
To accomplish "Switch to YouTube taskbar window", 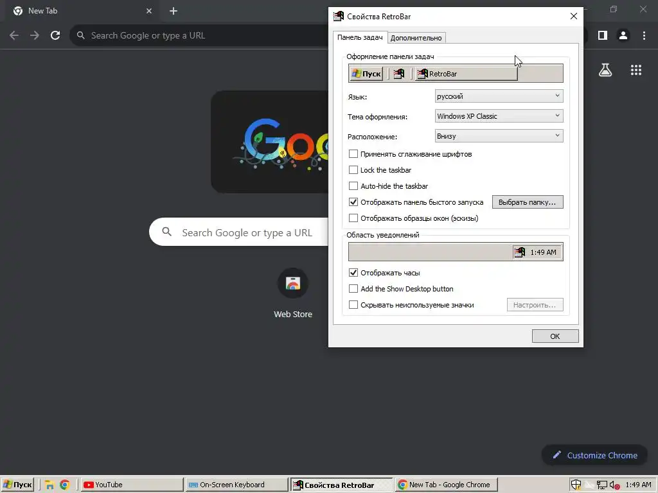I will click(132, 485).
